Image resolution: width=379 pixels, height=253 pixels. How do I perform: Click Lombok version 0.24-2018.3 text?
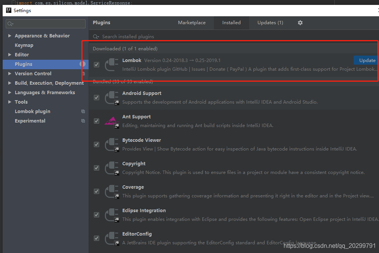[x=182, y=61]
